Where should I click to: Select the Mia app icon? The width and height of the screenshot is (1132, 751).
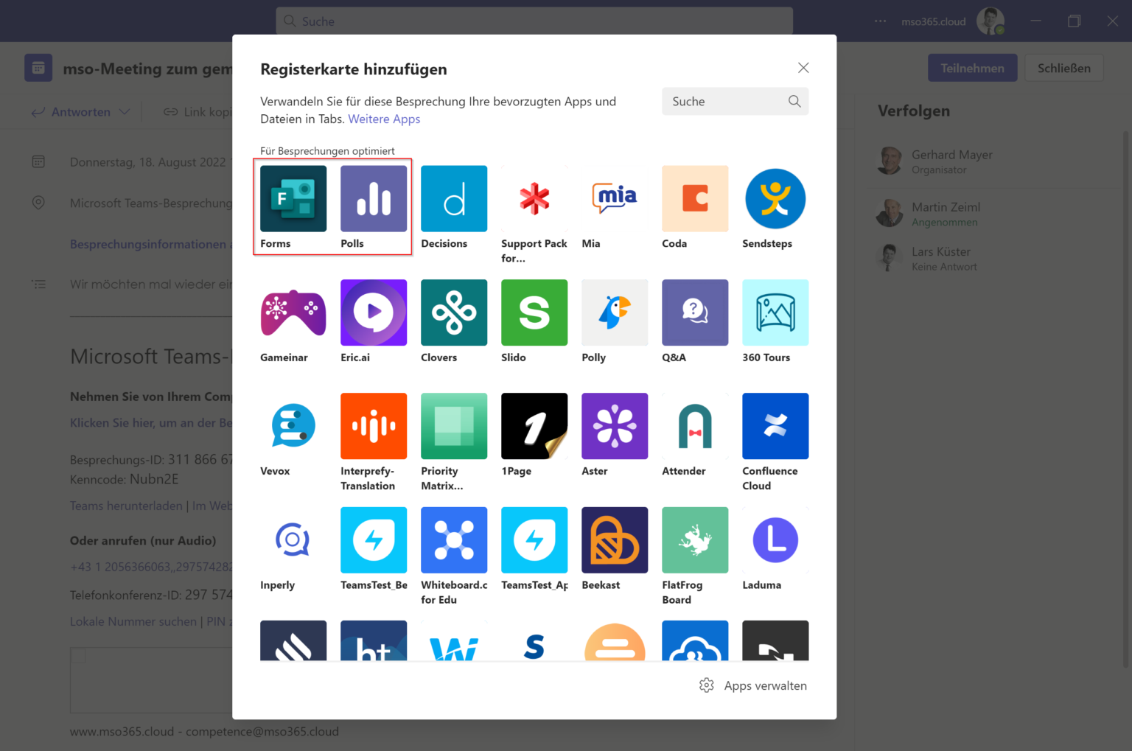tap(614, 198)
